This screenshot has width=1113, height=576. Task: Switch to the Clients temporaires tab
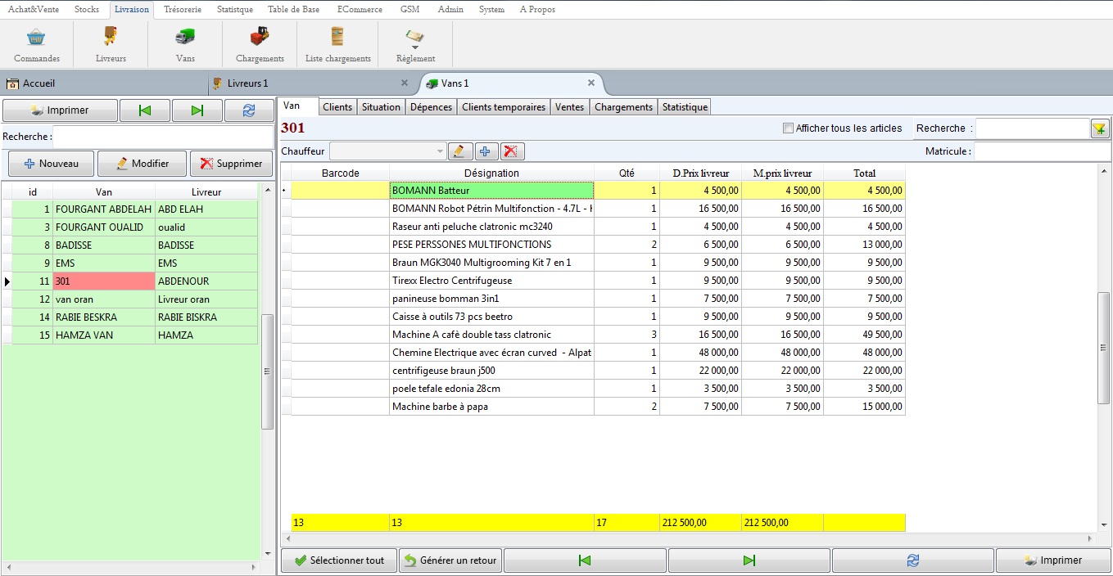tap(503, 107)
